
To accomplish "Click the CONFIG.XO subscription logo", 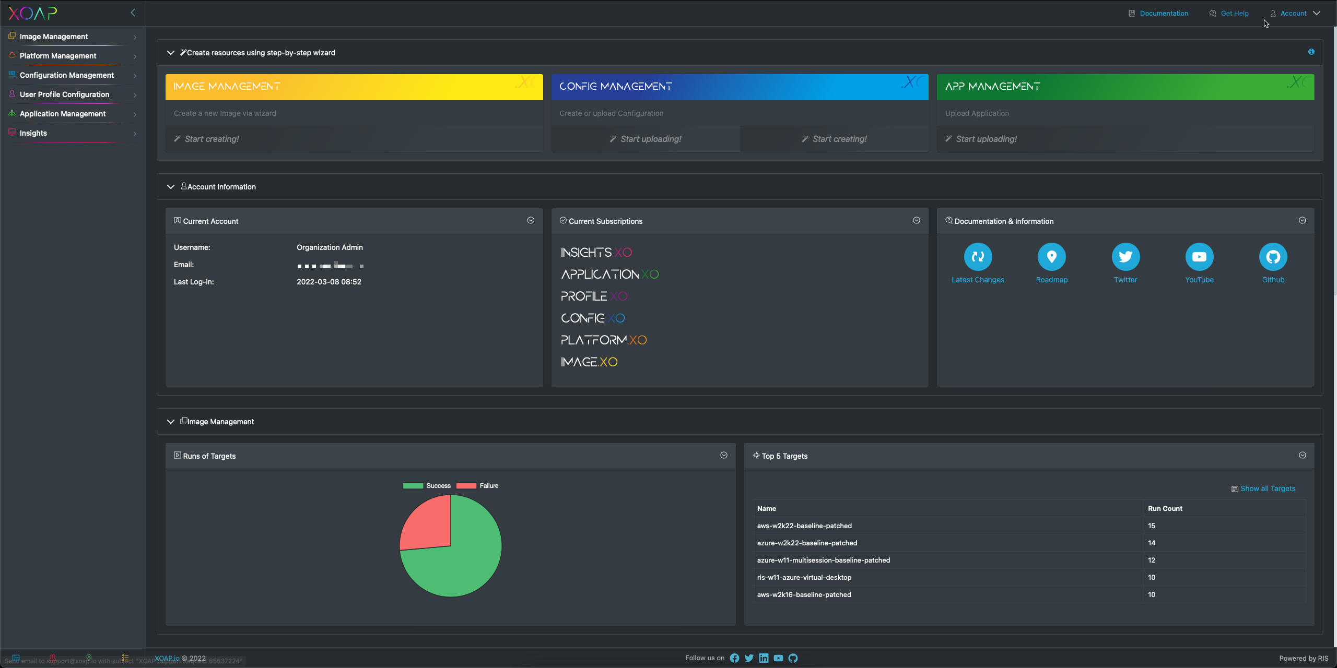I will click(593, 318).
